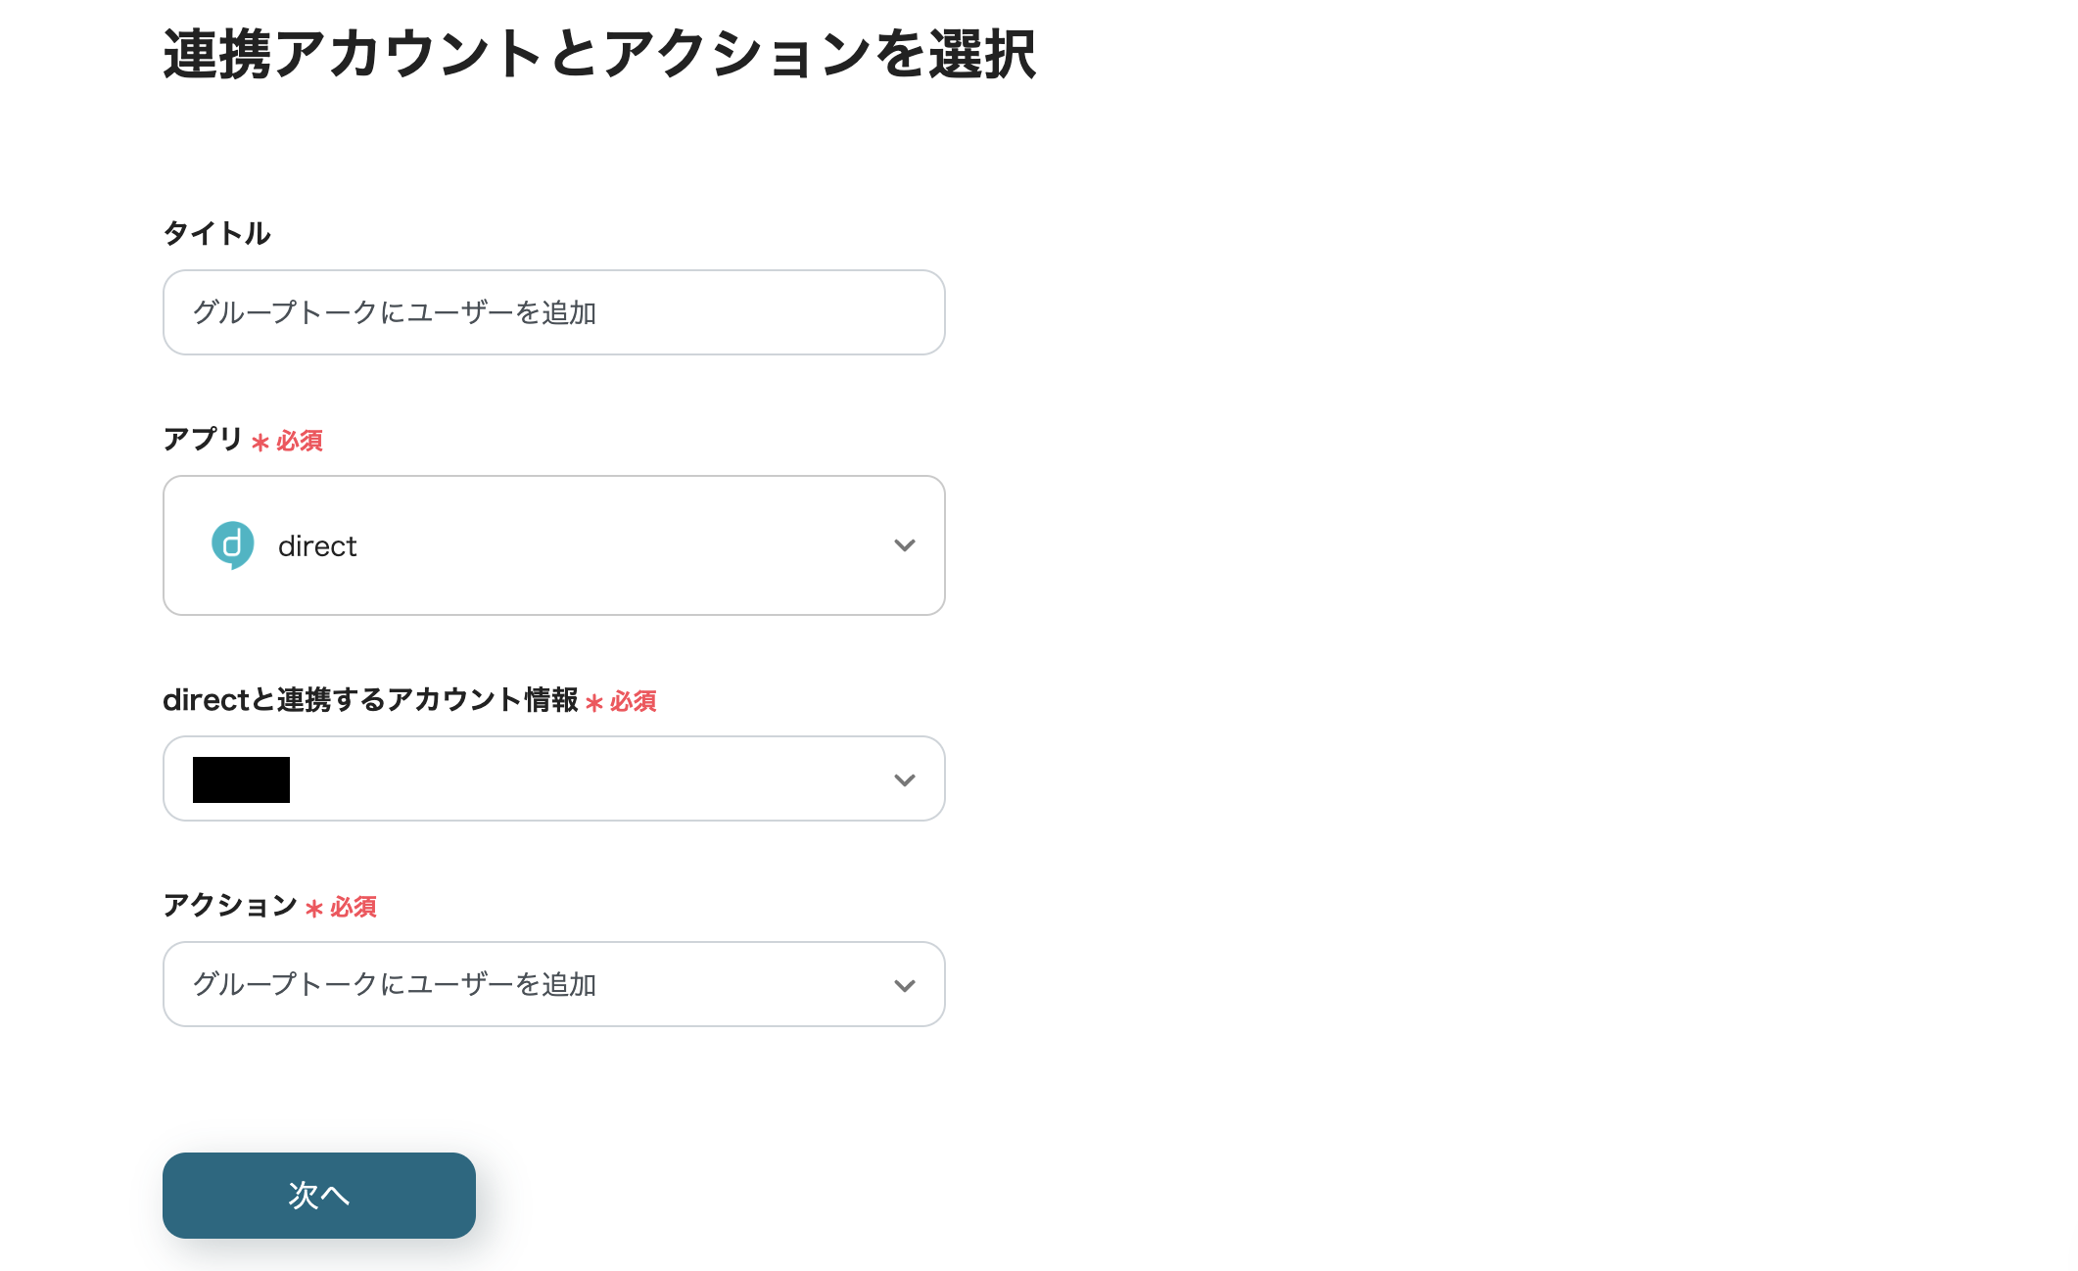Screen dimensions: 2078x1271
Task: Click the chevron icon on the account selector
Action: [x=904, y=779]
